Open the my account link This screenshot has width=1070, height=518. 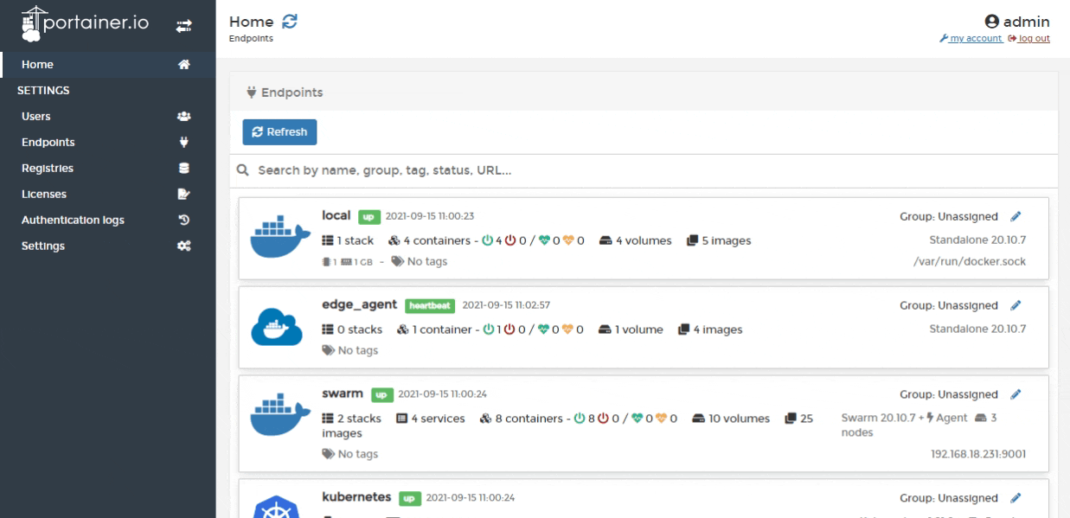[973, 38]
